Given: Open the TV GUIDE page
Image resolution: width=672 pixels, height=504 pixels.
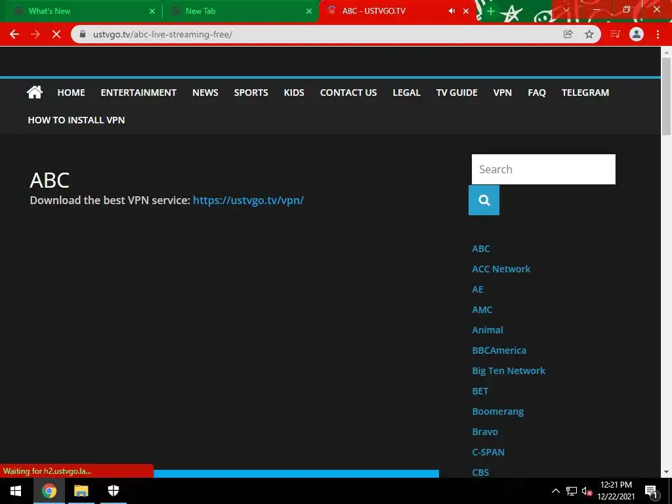Looking at the screenshot, I should click(457, 93).
